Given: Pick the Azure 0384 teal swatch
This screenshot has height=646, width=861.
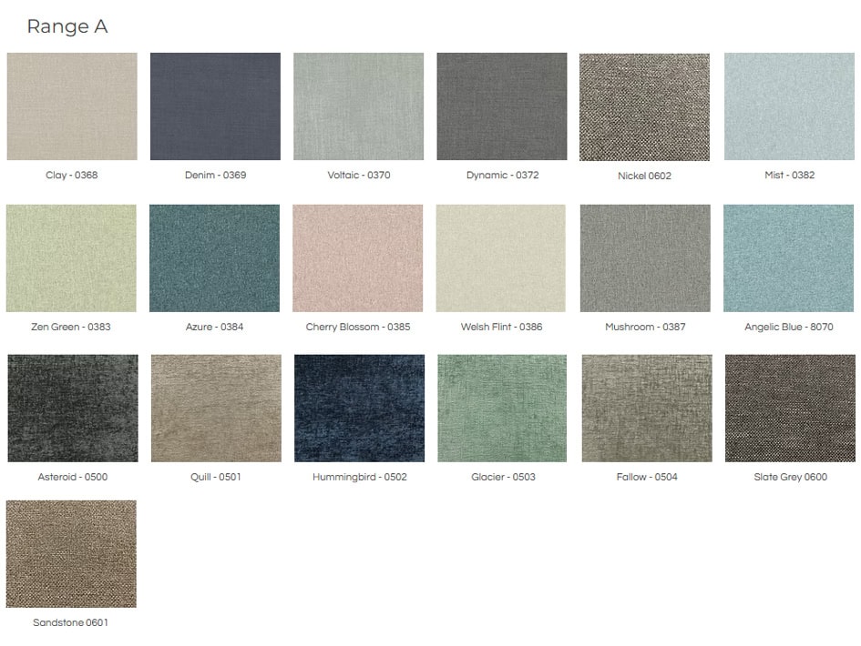Looking at the screenshot, I should tap(215, 258).
